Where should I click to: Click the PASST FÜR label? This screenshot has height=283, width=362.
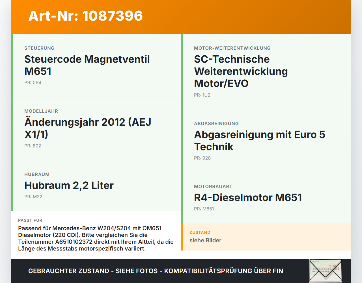(30, 220)
